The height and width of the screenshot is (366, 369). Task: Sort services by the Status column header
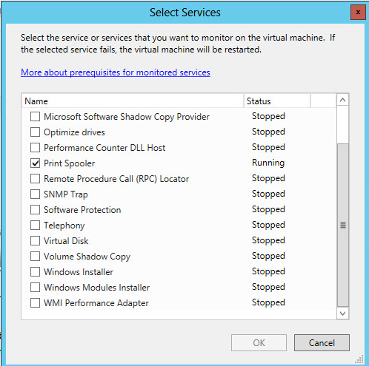(277, 101)
